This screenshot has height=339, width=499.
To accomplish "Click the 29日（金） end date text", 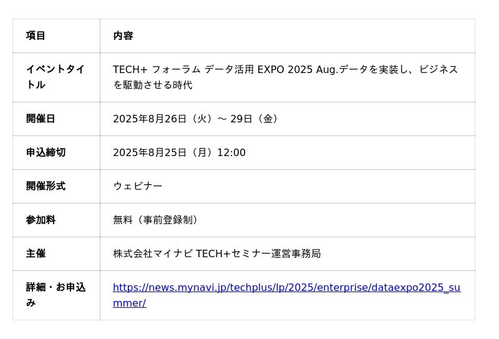I will point(254,119).
